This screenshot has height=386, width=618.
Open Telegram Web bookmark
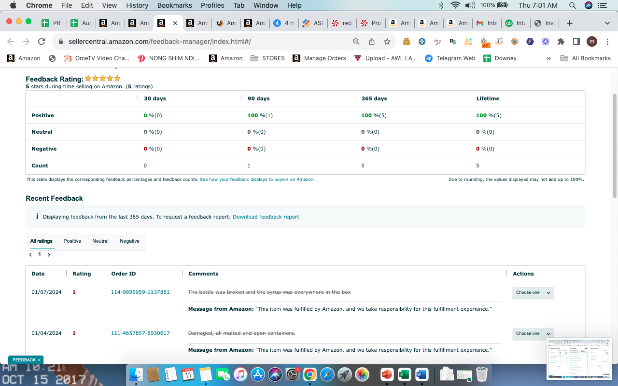click(x=450, y=58)
